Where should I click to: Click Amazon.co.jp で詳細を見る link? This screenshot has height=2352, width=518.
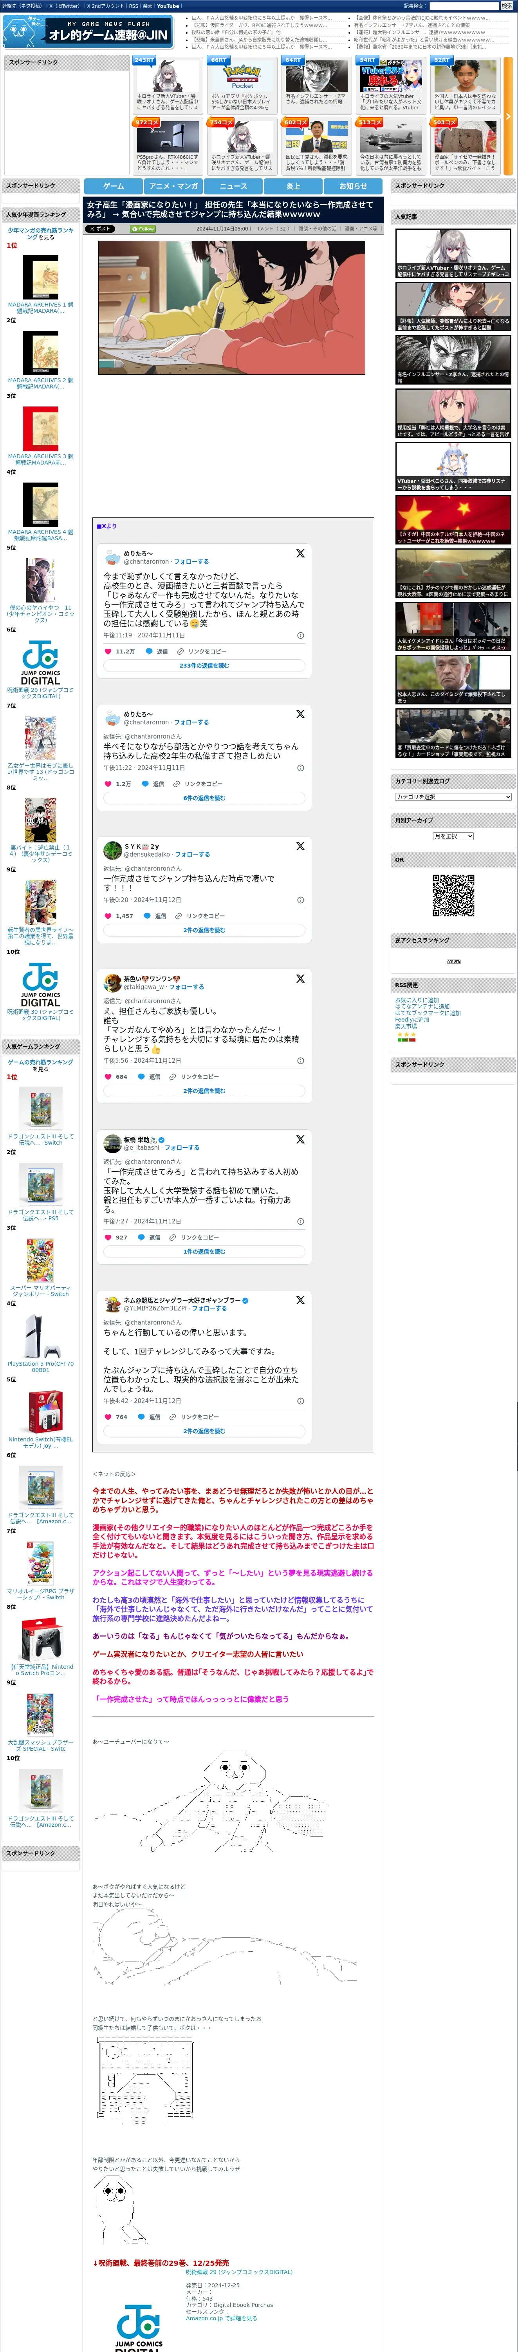(222, 2318)
